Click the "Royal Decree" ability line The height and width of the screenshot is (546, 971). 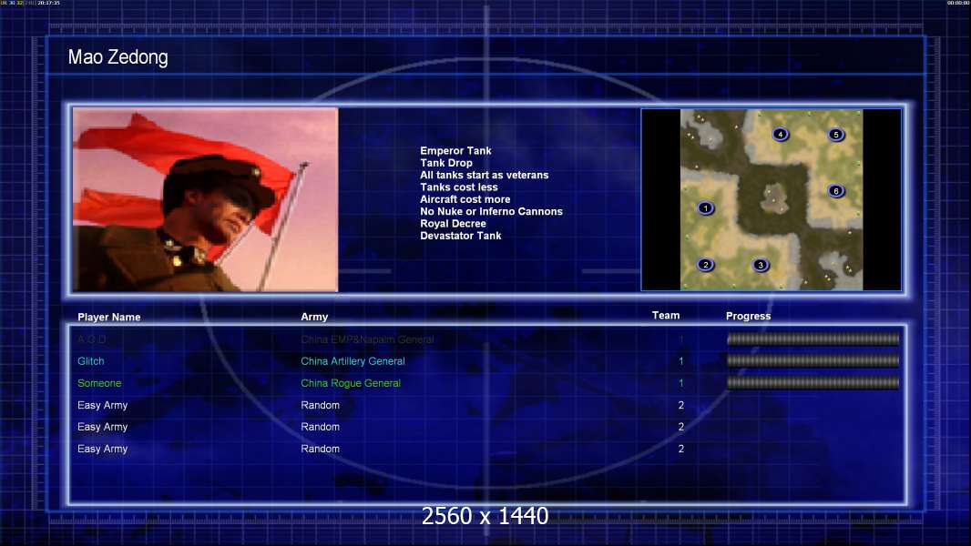pos(453,224)
